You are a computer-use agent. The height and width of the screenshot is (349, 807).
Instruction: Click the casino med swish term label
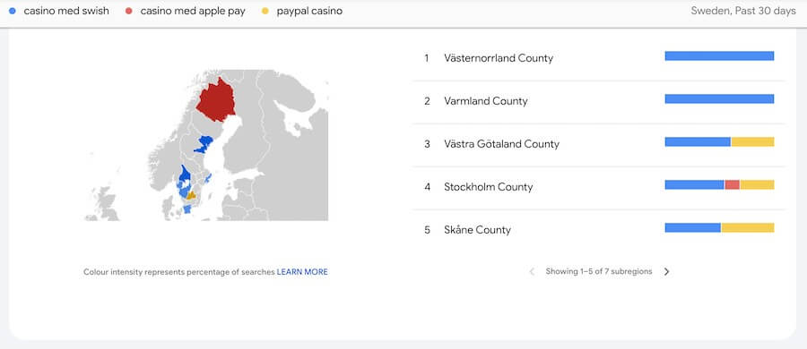tap(66, 11)
